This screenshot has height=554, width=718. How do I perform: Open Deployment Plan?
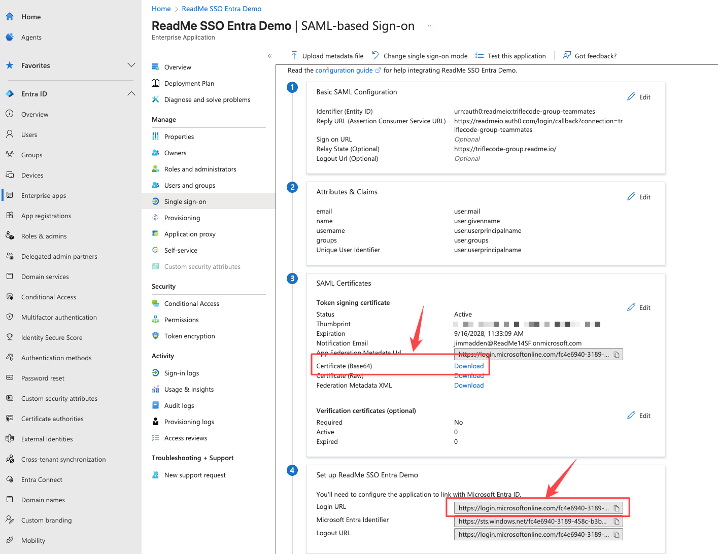189,83
